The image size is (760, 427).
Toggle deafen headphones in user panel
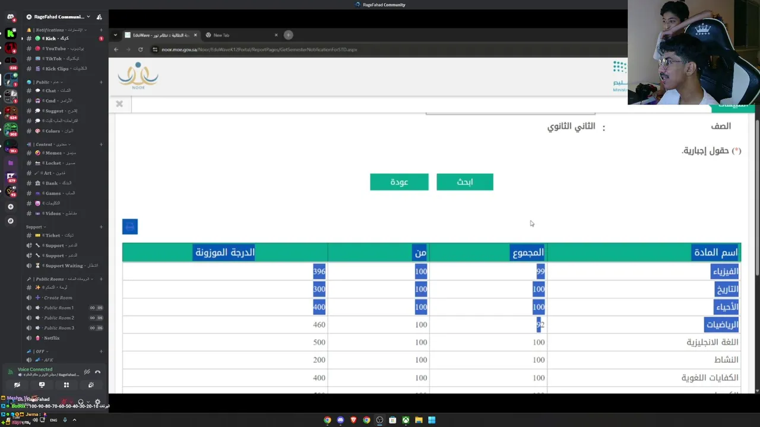tap(81, 401)
